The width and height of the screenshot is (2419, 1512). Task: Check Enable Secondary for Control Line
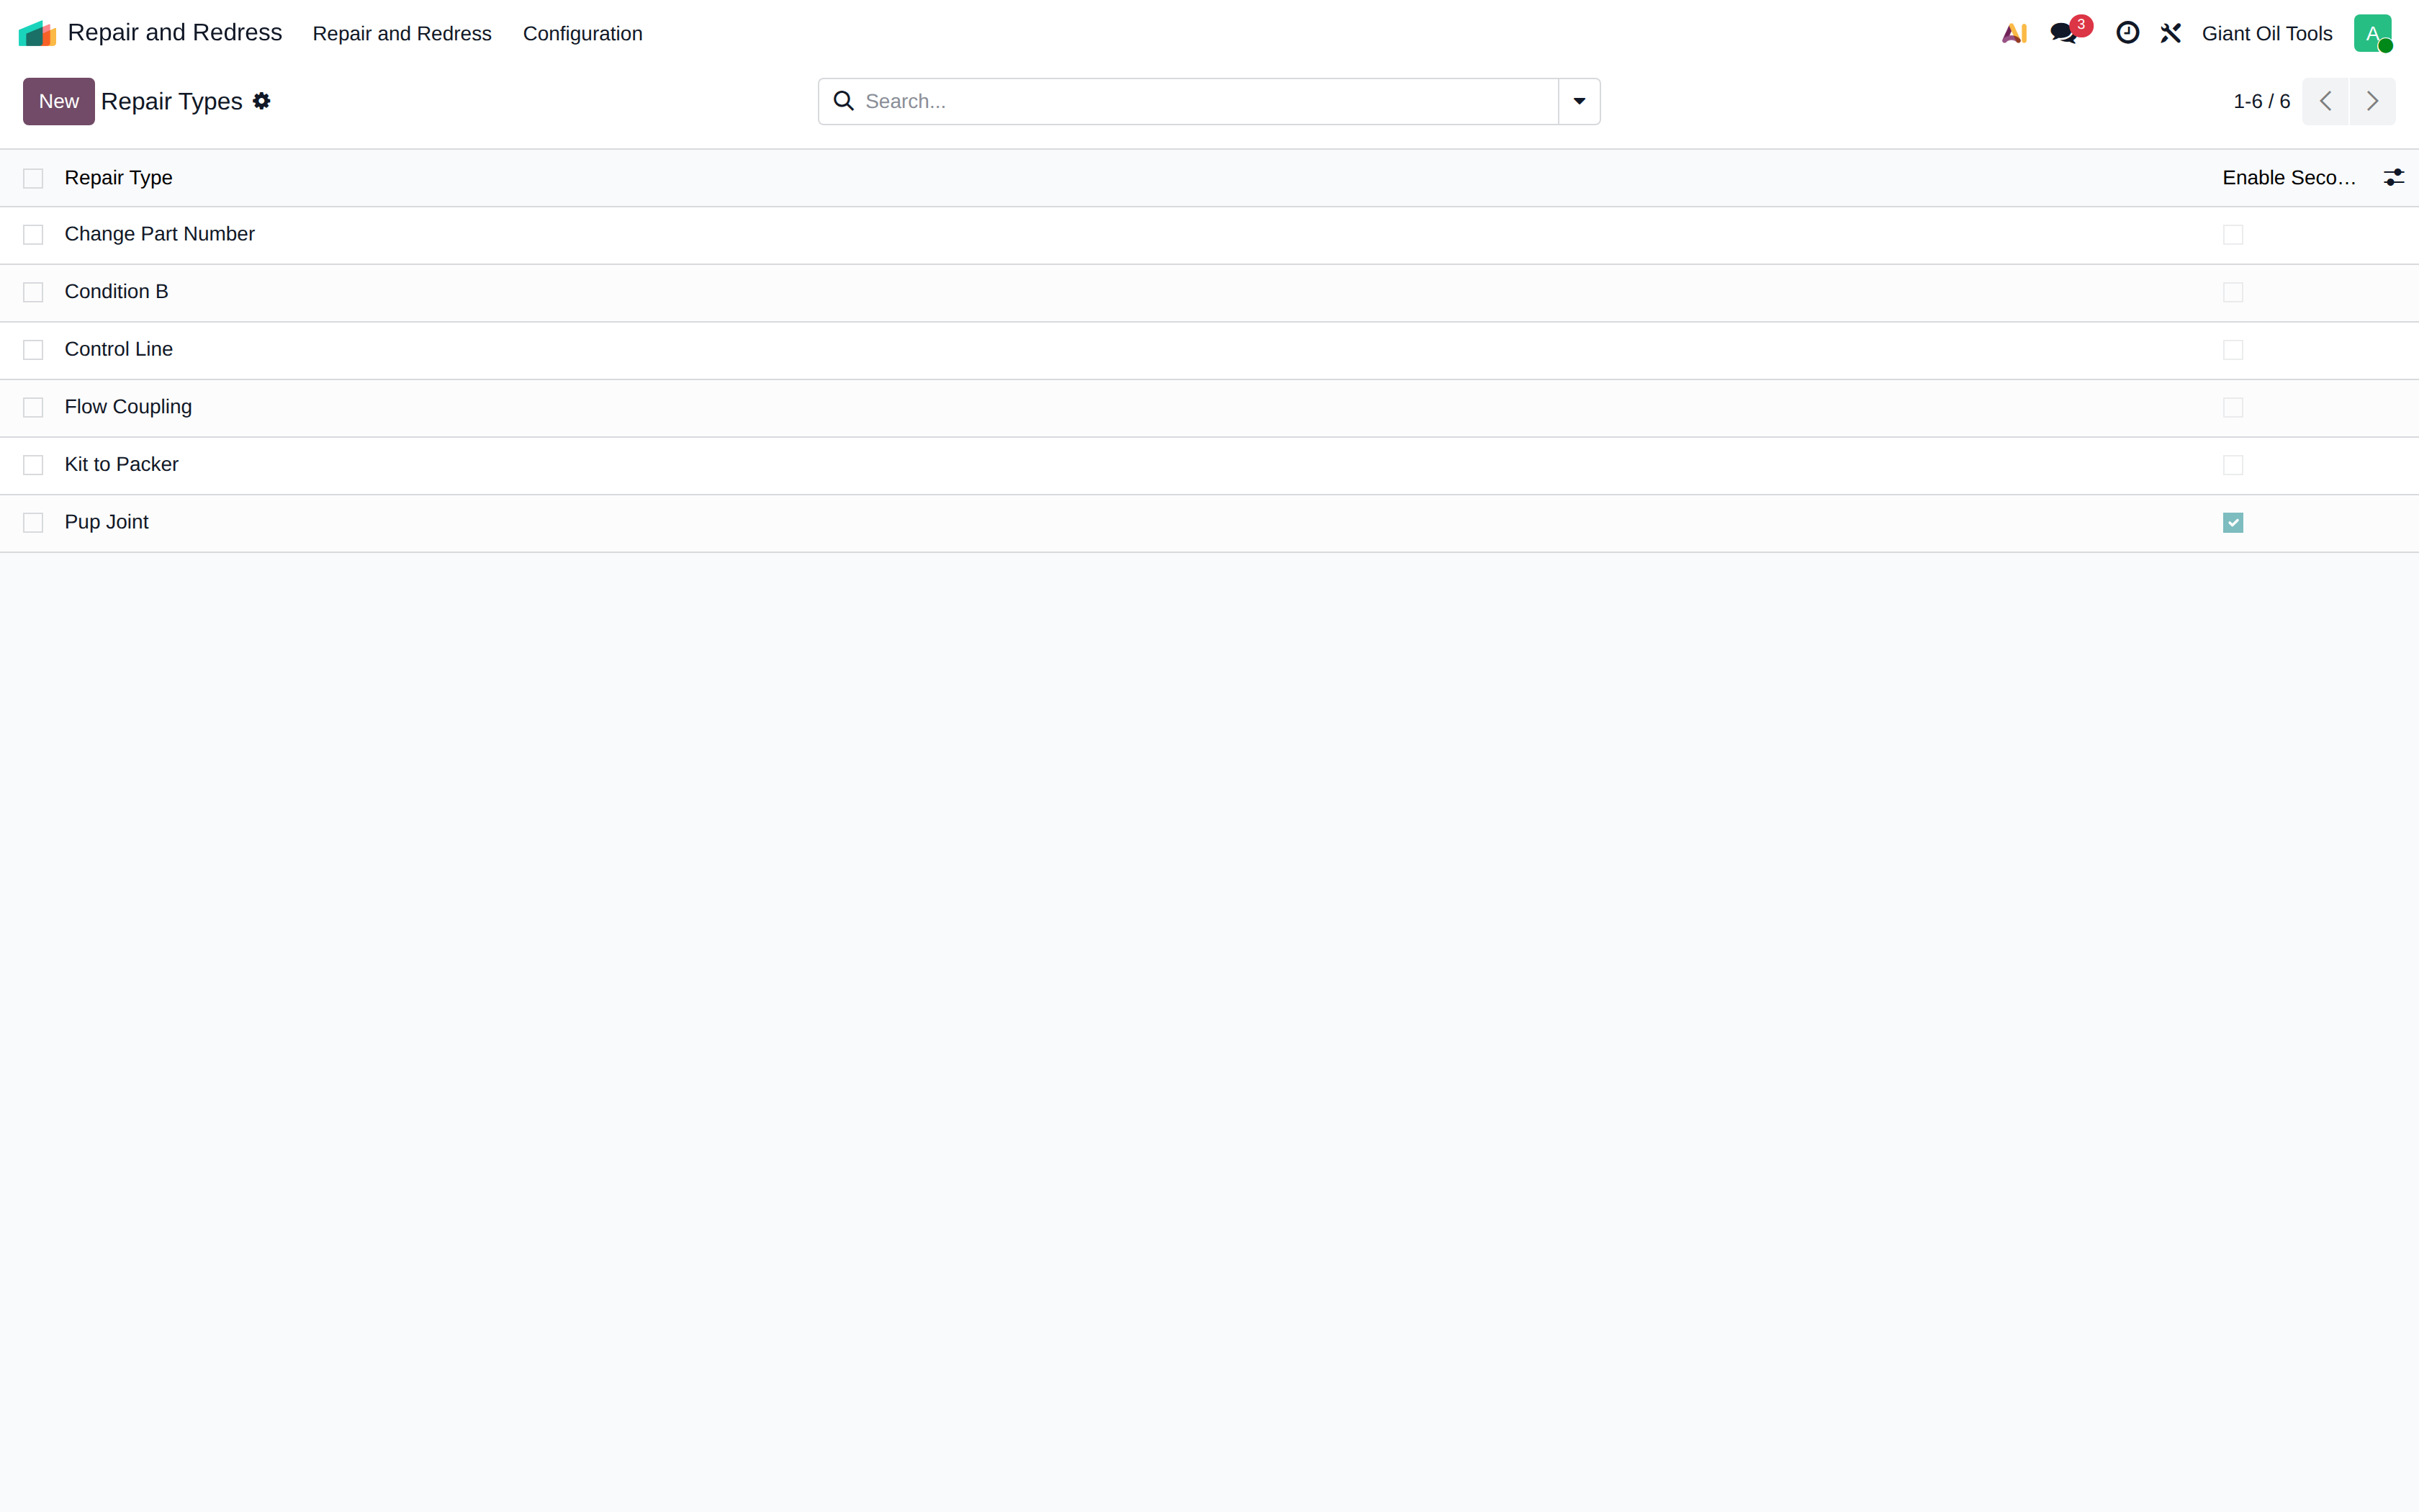[x=2233, y=350]
